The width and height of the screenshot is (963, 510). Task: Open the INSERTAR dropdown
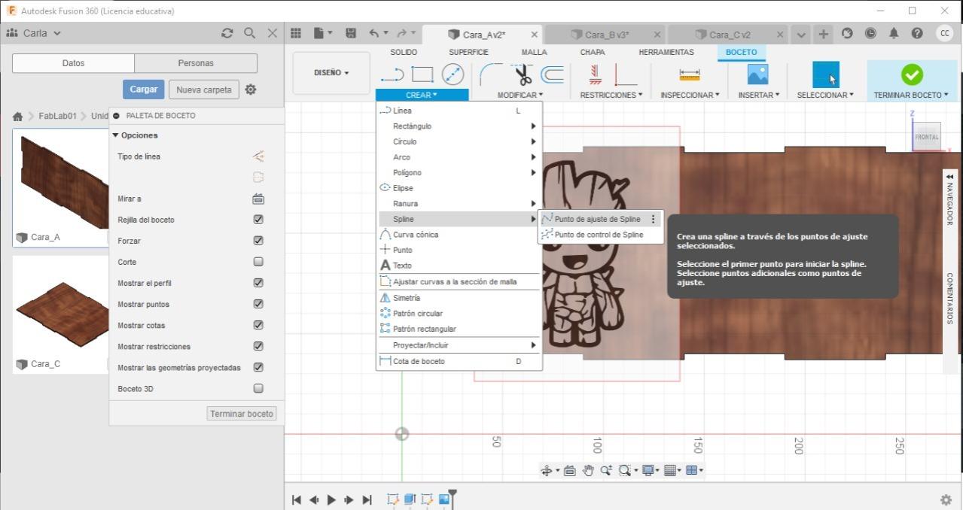pos(759,95)
